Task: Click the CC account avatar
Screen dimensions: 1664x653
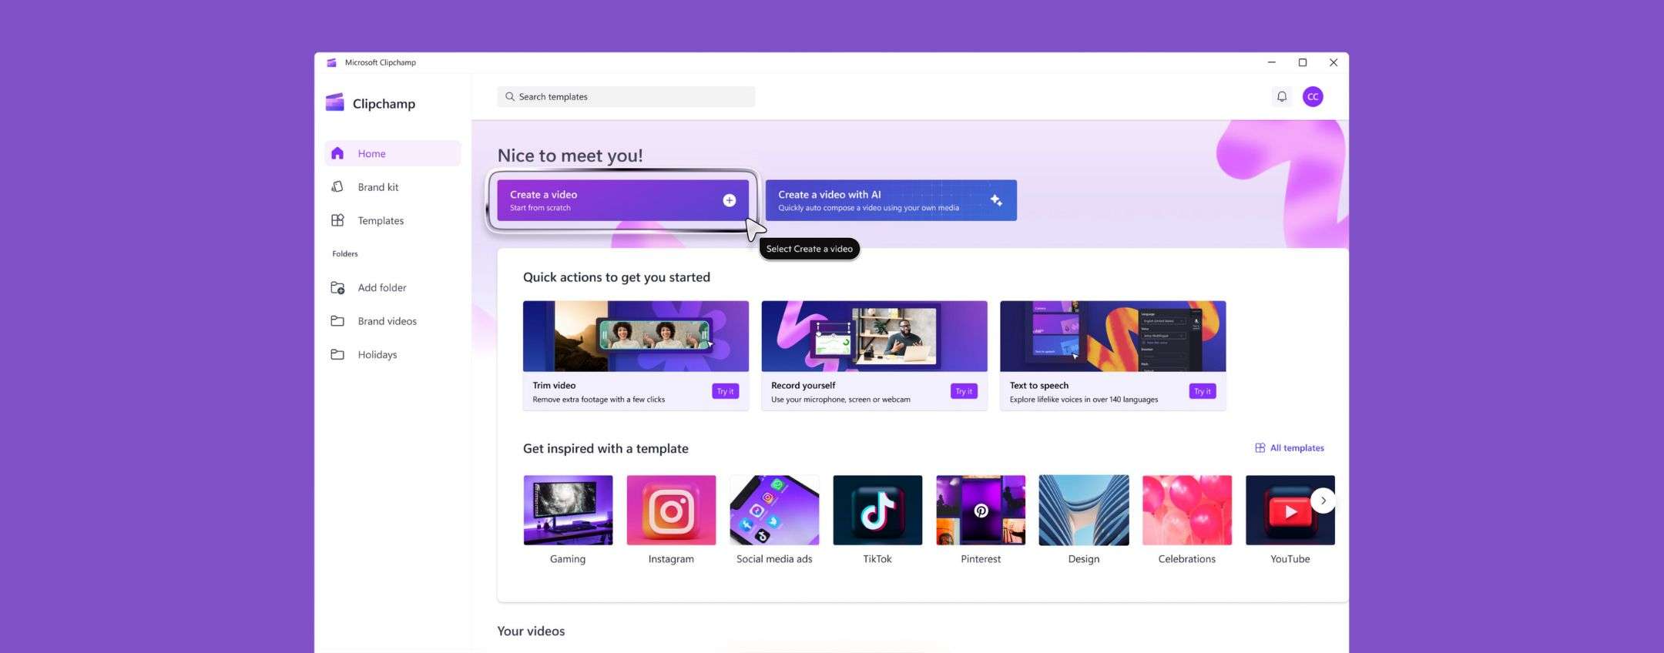Action: 1313,96
